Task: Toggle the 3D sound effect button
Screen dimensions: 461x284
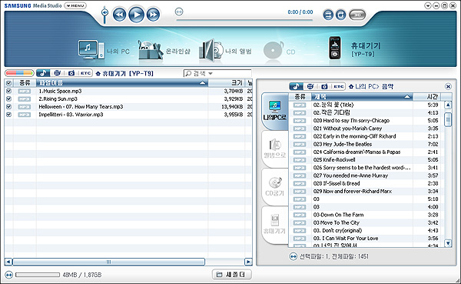Action: (357, 15)
